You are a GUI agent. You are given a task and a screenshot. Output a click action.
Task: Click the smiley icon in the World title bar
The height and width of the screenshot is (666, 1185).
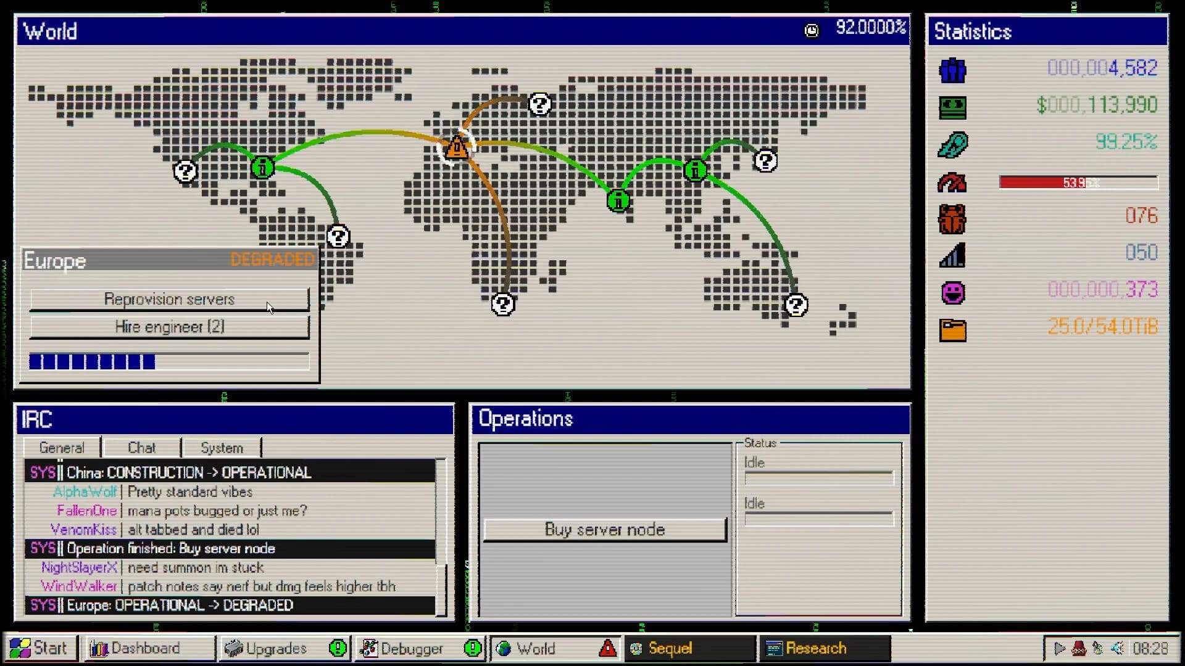(812, 30)
